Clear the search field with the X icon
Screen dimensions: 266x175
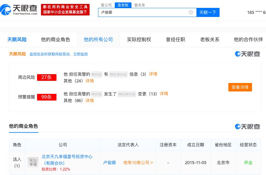point(191,12)
